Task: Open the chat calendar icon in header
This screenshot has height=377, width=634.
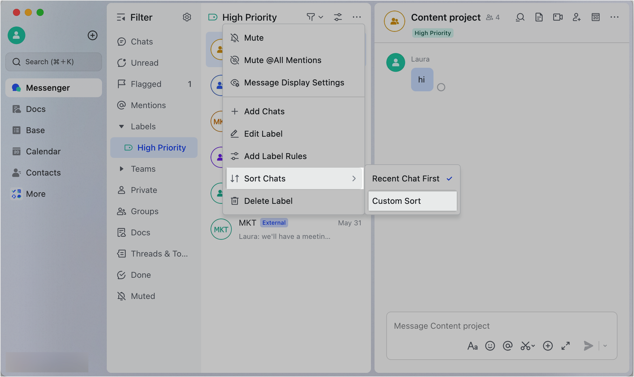Action: pos(595,17)
